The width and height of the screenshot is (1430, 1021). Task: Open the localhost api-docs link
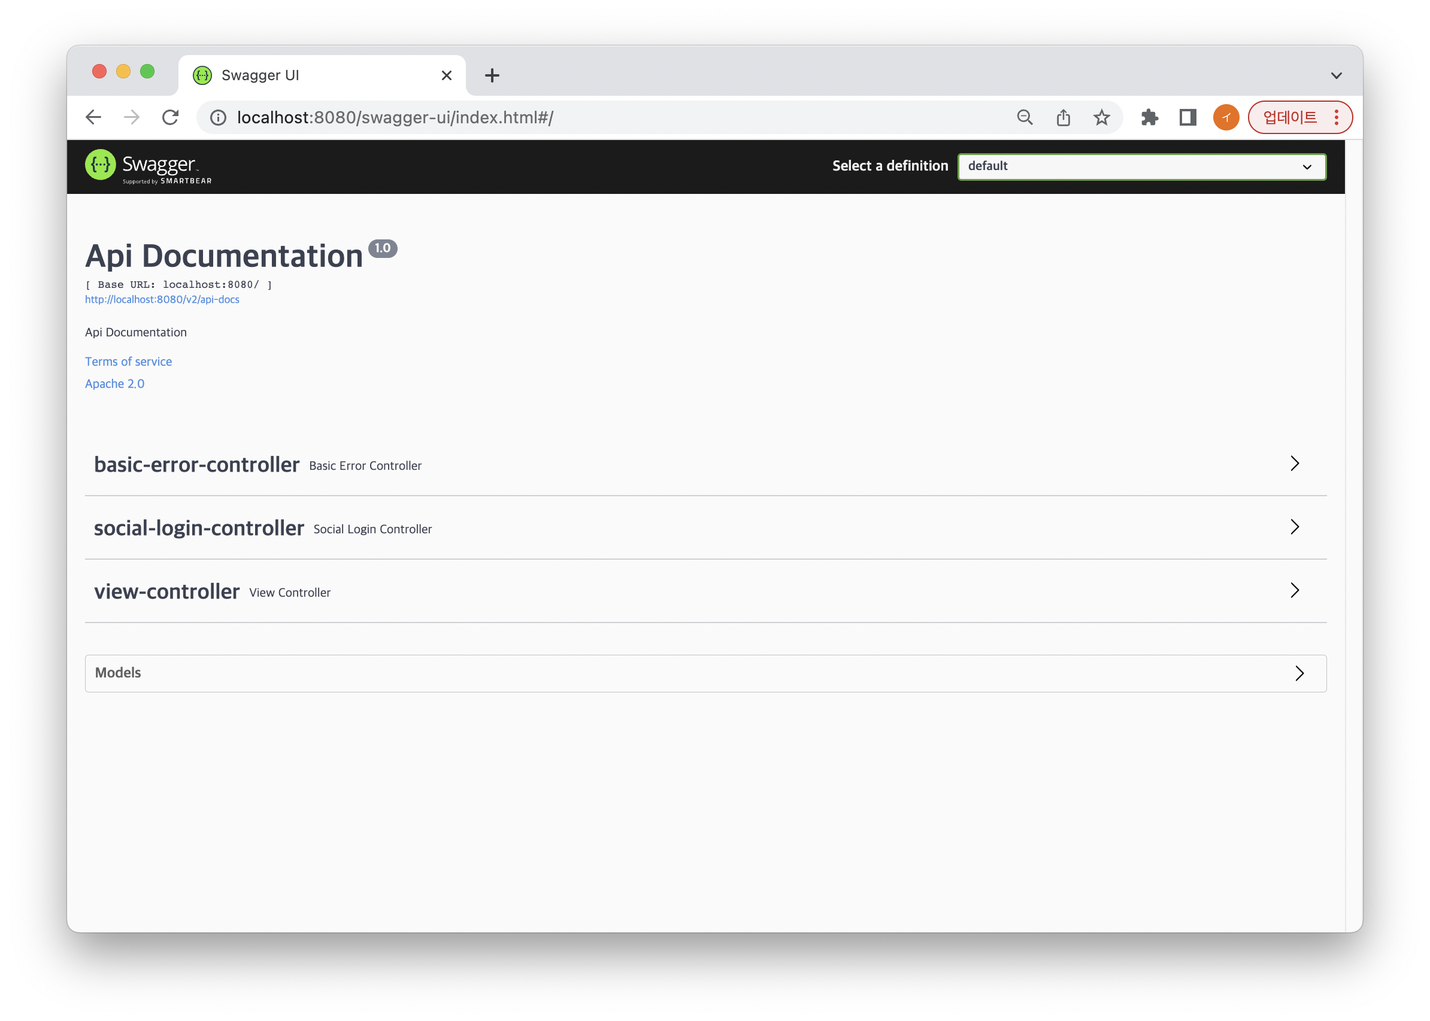coord(162,300)
